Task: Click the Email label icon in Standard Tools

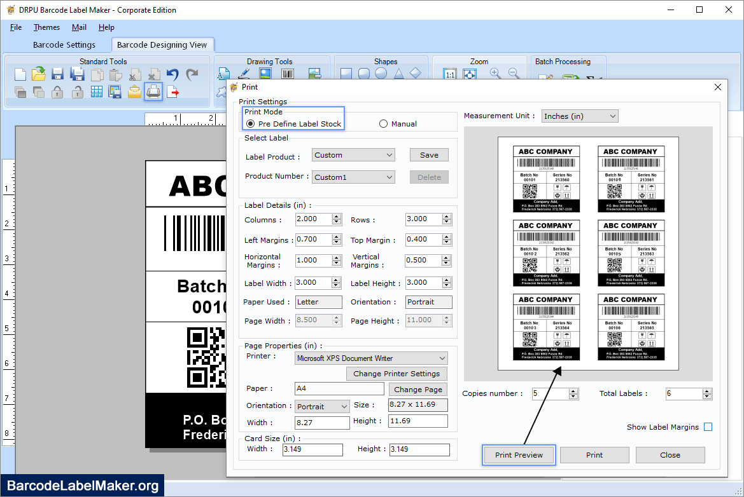Action: click(134, 92)
